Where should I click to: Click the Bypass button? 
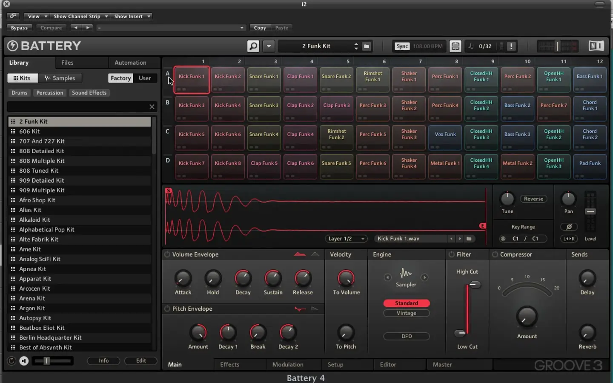19,28
